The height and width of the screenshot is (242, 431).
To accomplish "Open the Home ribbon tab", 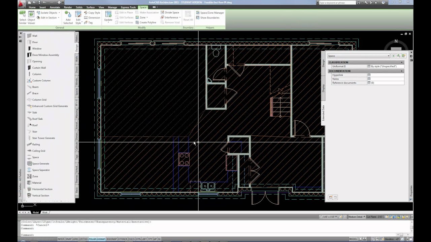I will (x=32, y=7).
